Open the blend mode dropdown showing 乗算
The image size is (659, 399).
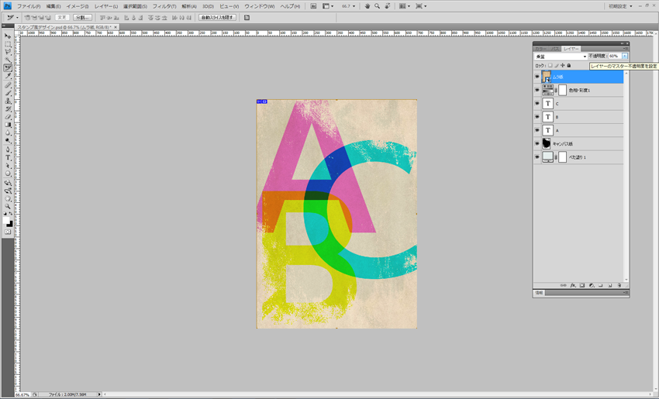(561, 57)
